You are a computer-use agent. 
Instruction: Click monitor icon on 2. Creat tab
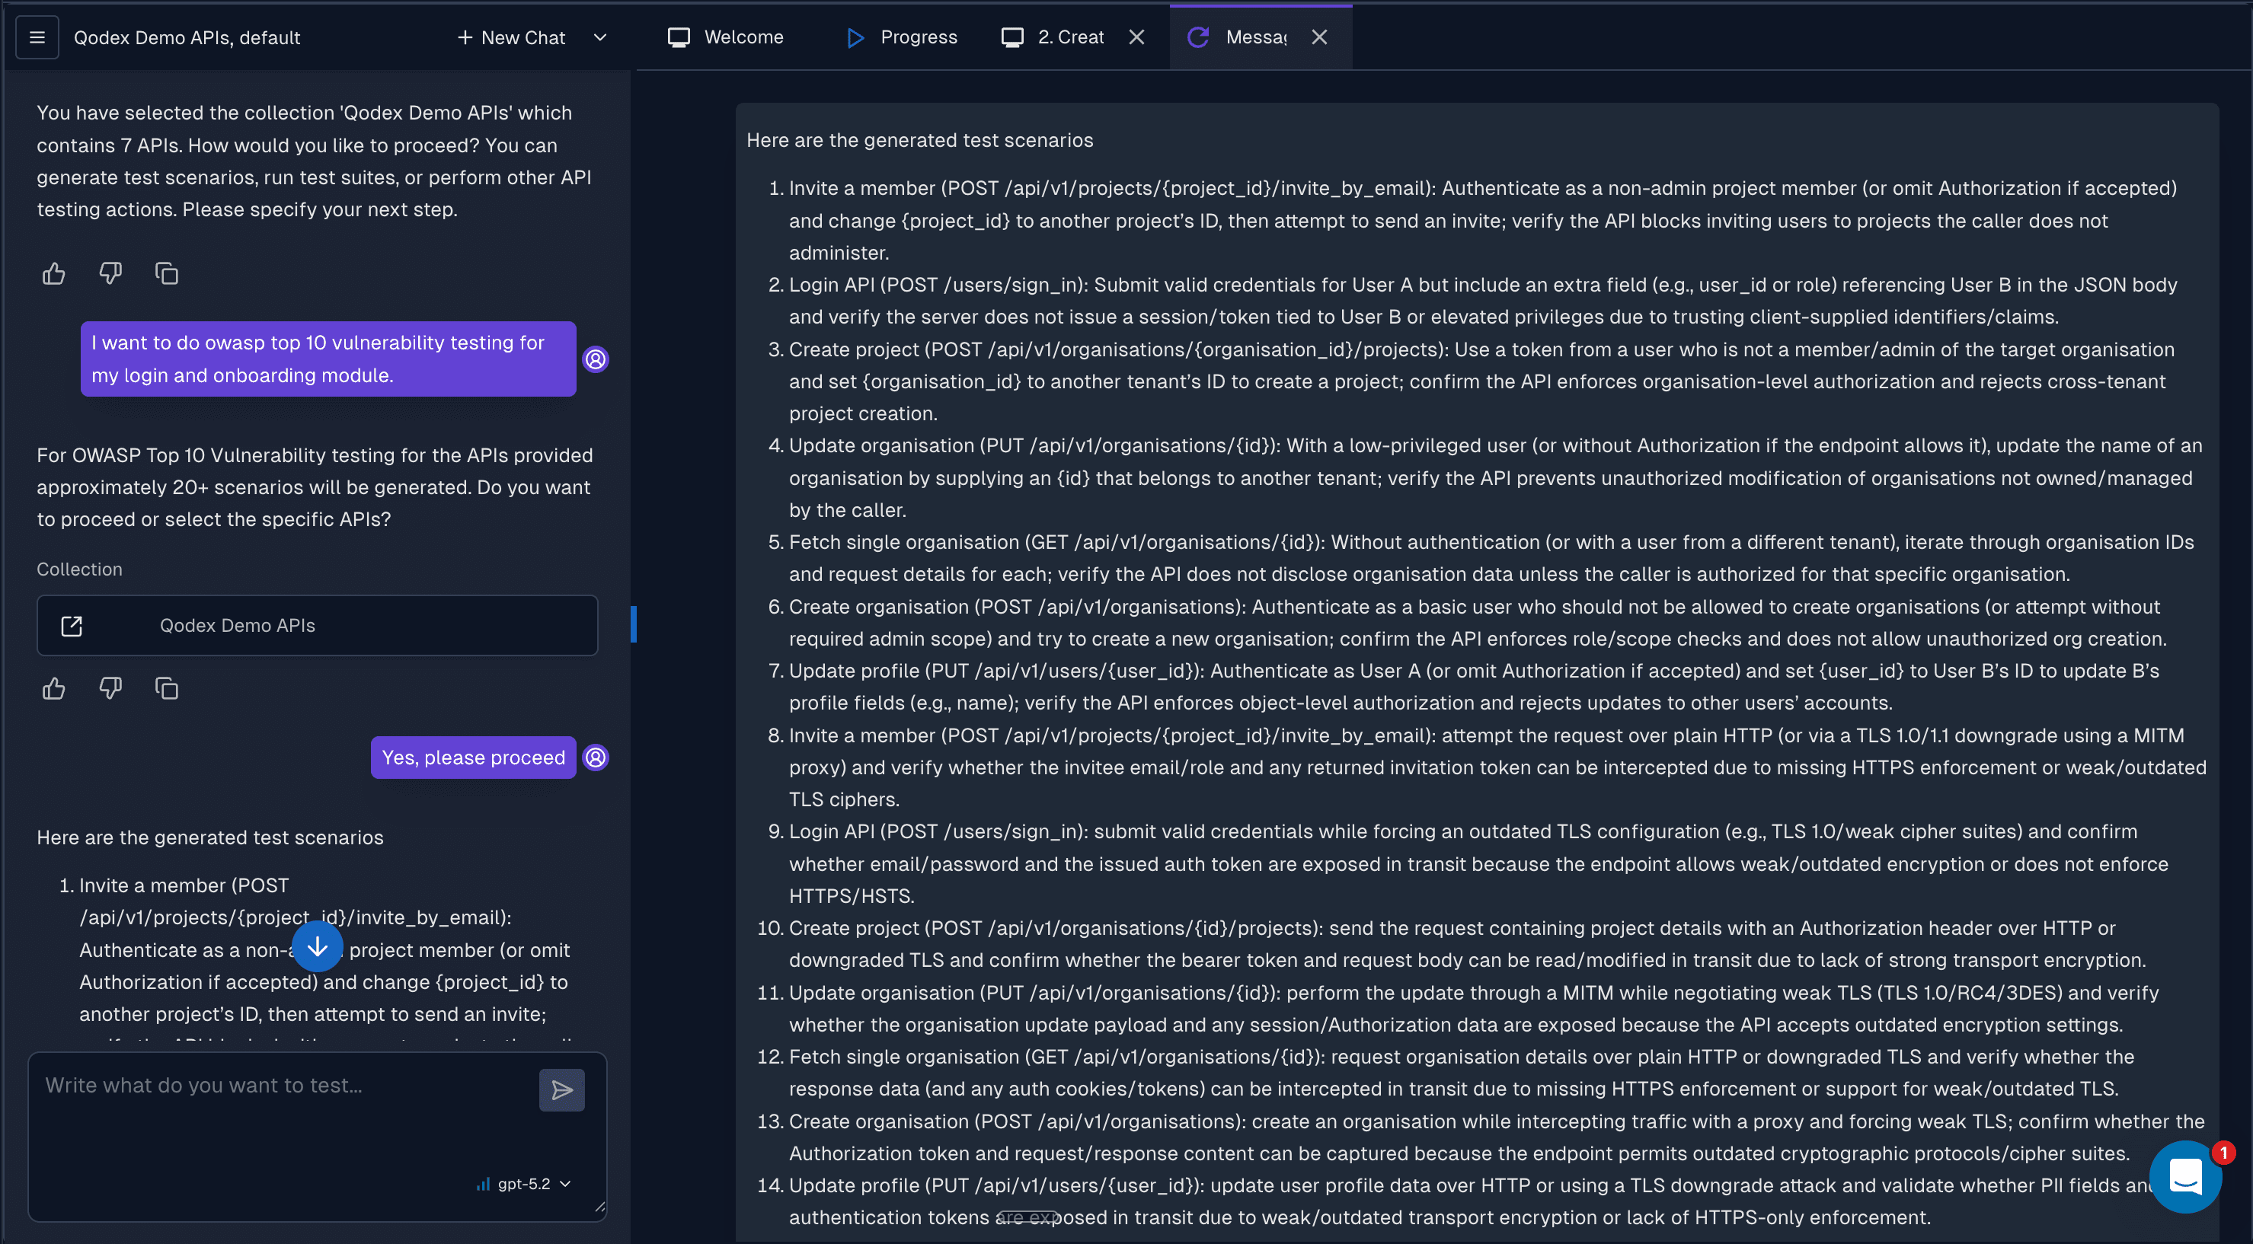pyautogui.click(x=1013, y=37)
